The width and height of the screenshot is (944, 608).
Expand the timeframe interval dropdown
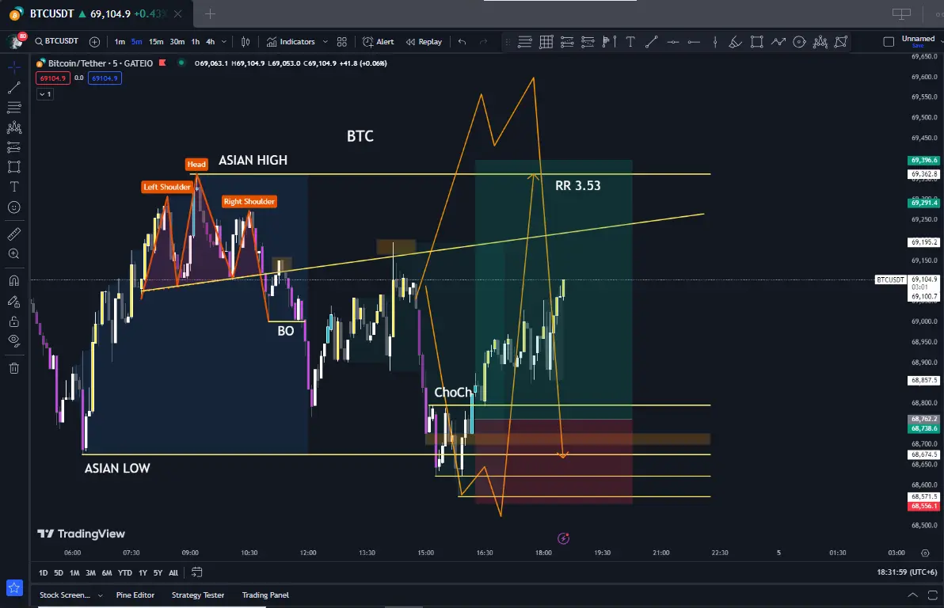224,41
